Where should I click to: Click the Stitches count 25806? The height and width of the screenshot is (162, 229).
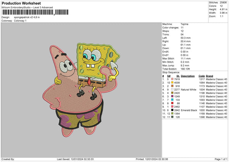[223, 3]
